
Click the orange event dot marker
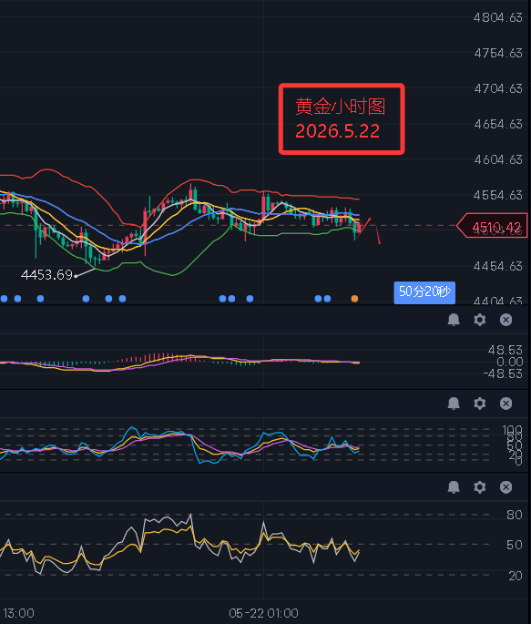[354, 299]
